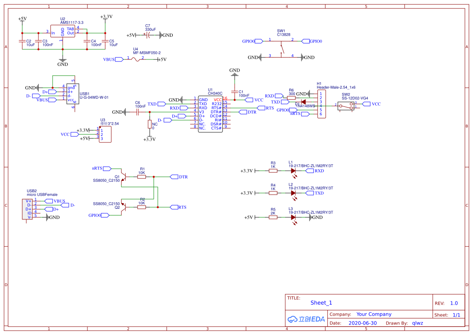Select the nRTS net flag near Q1
The image size is (473, 335).
tap(101, 168)
